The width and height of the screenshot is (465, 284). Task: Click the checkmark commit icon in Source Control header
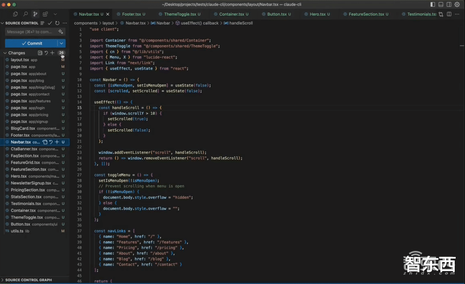coord(50,23)
